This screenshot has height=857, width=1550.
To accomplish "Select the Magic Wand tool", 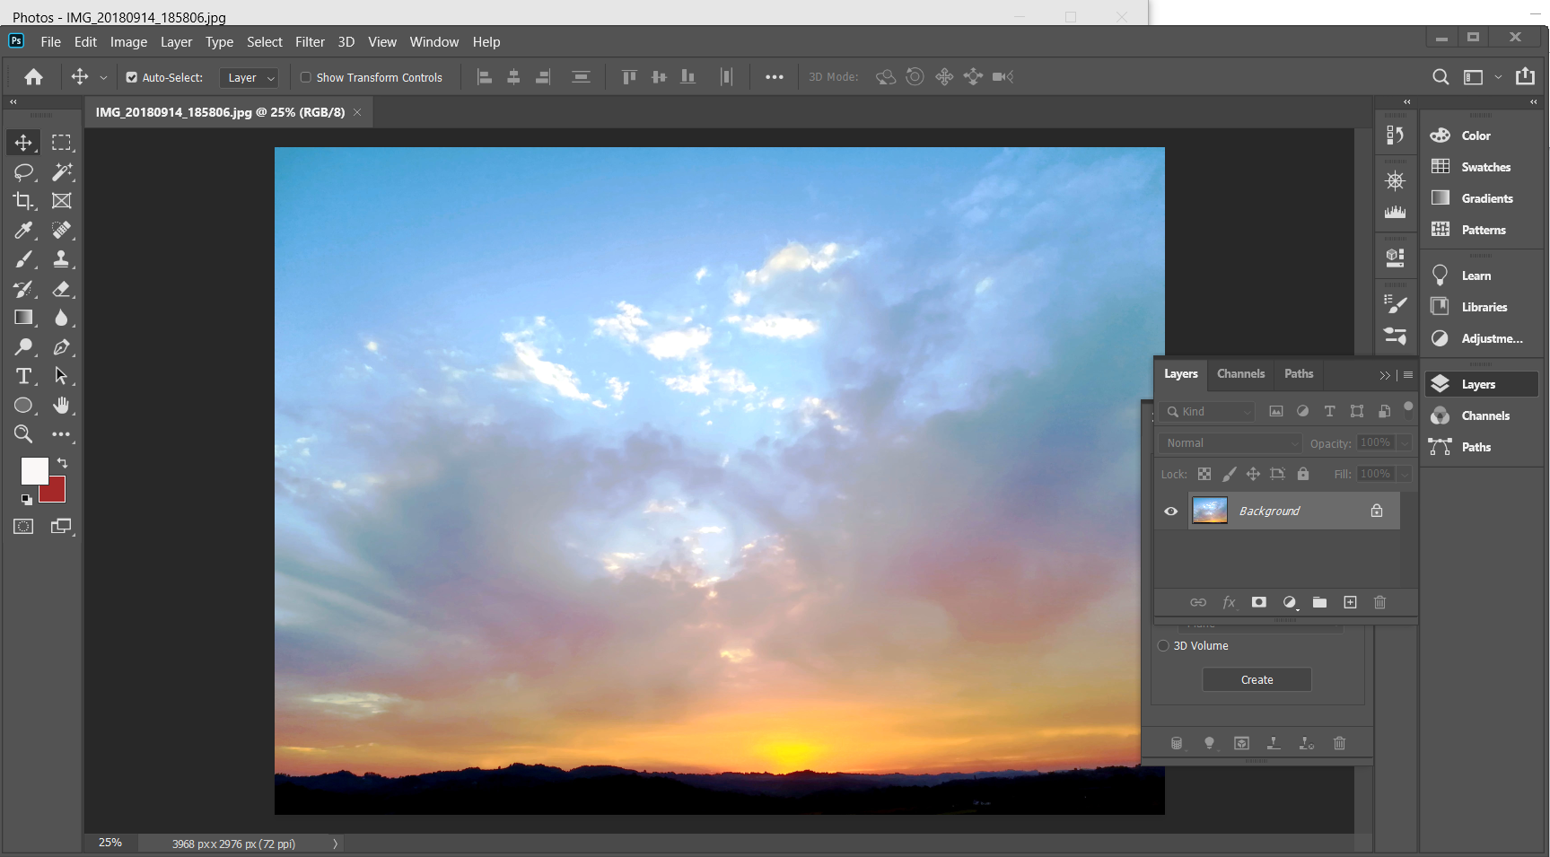I will [x=62, y=171].
